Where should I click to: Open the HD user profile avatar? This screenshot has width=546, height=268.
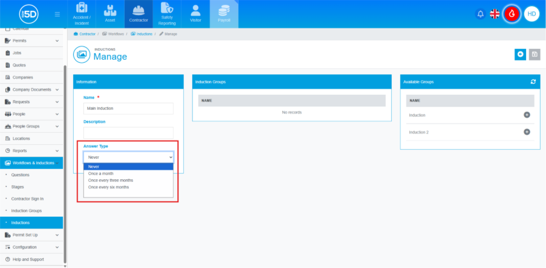point(531,14)
